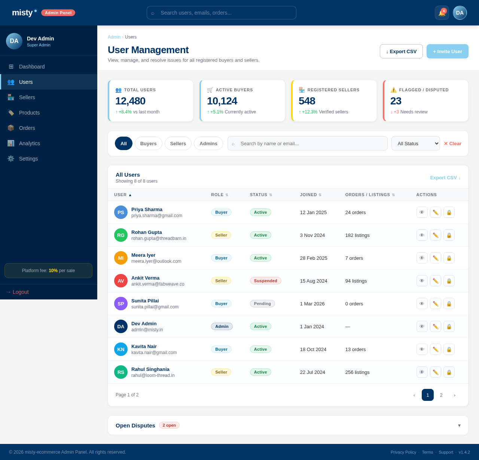Edit Meera Iyer with the pencil icon
This screenshot has width=479, height=460.
pyautogui.click(x=435, y=258)
